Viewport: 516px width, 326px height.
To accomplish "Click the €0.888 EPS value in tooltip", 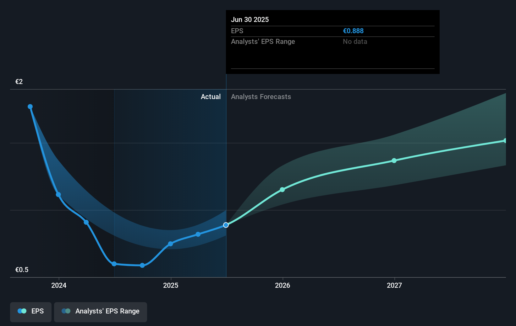I will point(353,31).
